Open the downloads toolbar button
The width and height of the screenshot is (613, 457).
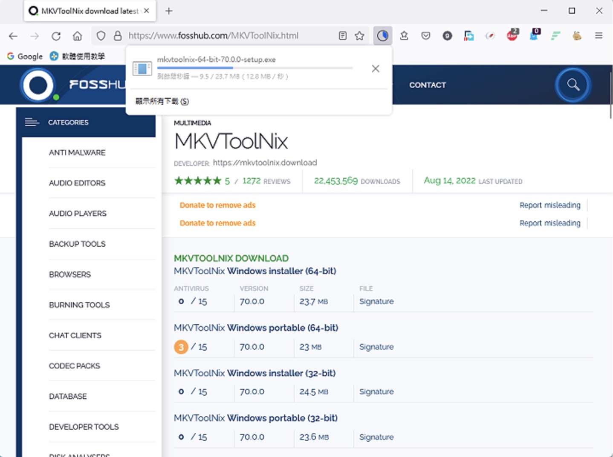click(382, 36)
